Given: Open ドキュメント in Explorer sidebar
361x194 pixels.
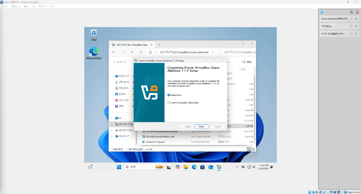Looking at the screenshot, I should point(122,88).
